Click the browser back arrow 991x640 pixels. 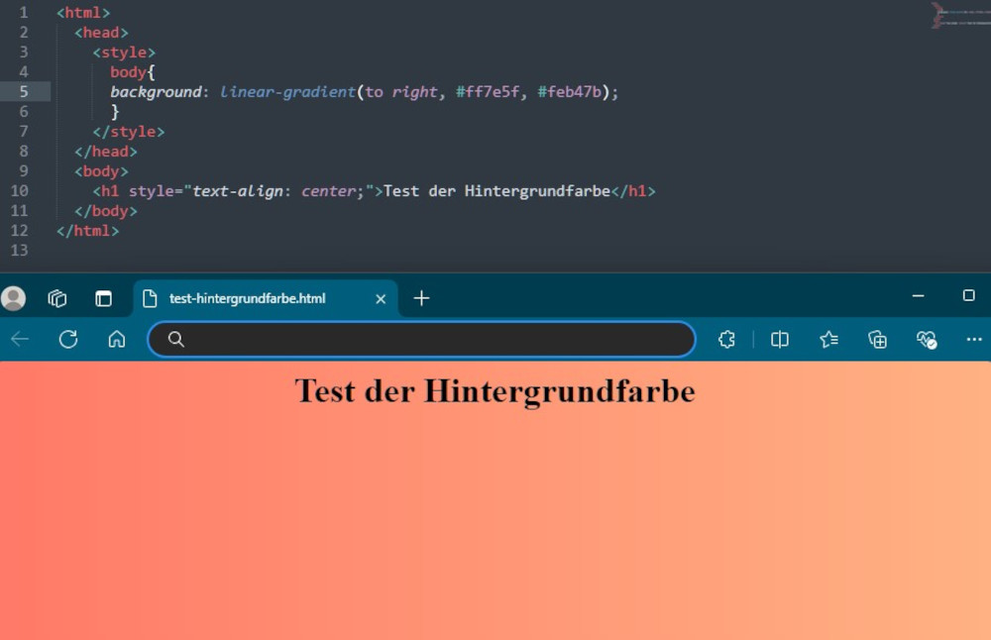(20, 340)
